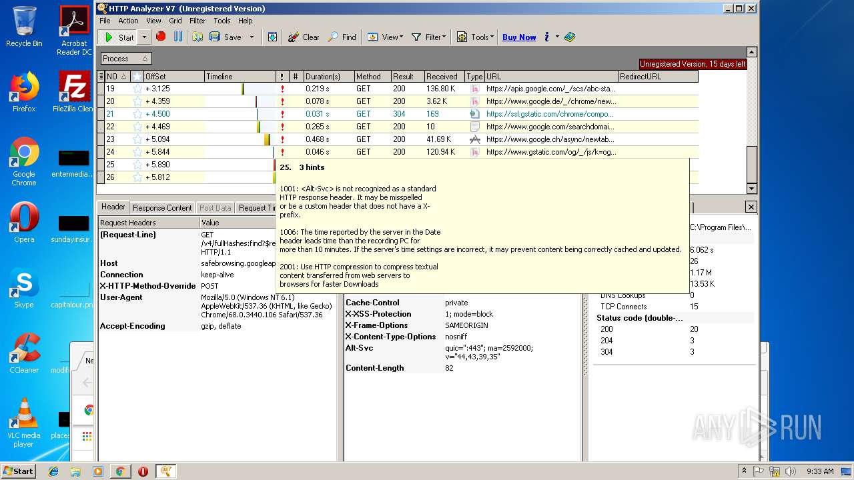The width and height of the screenshot is (854, 480).
Task: Launch Internet Explorer from the taskbar
Action: [53, 471]
